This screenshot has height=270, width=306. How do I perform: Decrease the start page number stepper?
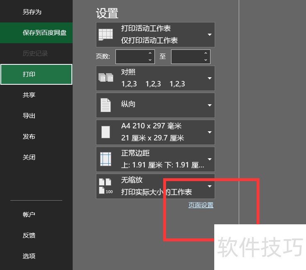tap(150, 60)
